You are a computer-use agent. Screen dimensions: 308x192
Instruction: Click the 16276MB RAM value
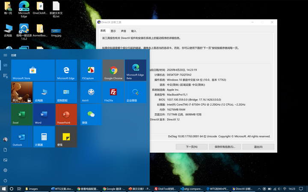[176, 110]
